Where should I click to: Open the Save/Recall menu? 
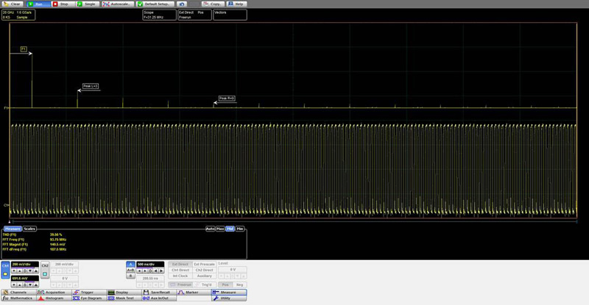click(x=158, y=293)
